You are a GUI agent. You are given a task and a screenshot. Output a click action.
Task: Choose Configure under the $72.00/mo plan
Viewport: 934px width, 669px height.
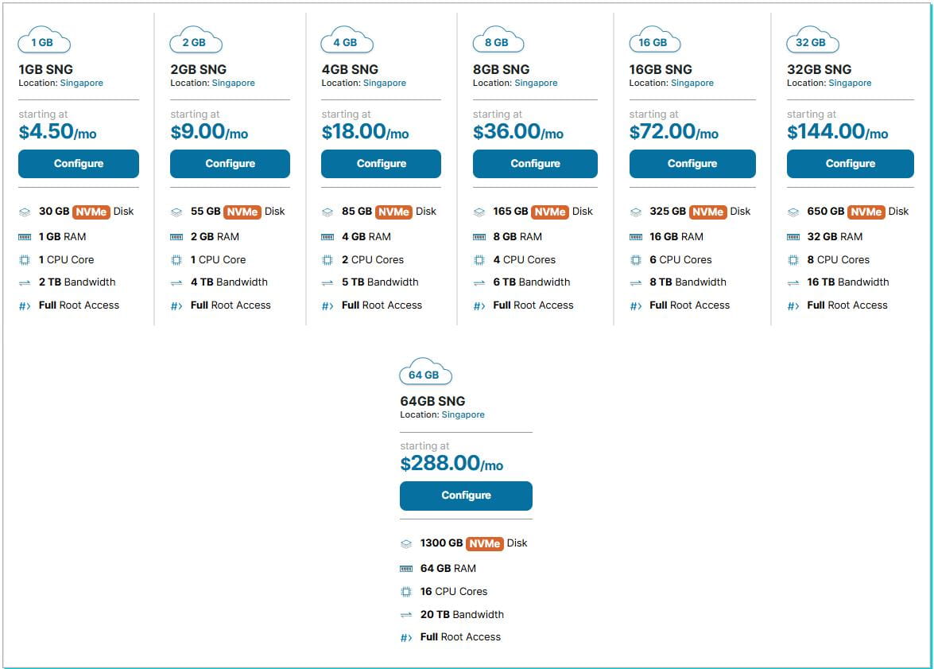pos(692,164)
